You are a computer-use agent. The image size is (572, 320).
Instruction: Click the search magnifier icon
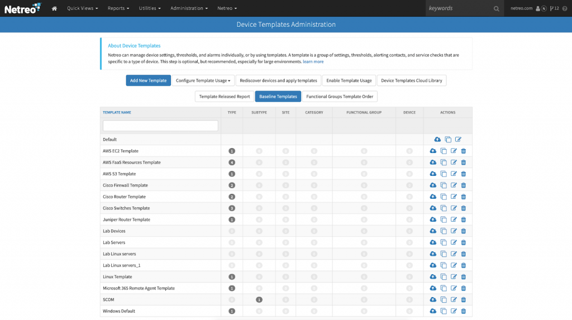496,8
